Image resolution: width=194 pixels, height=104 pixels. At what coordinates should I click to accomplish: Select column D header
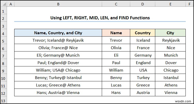[x=143, y=4]
